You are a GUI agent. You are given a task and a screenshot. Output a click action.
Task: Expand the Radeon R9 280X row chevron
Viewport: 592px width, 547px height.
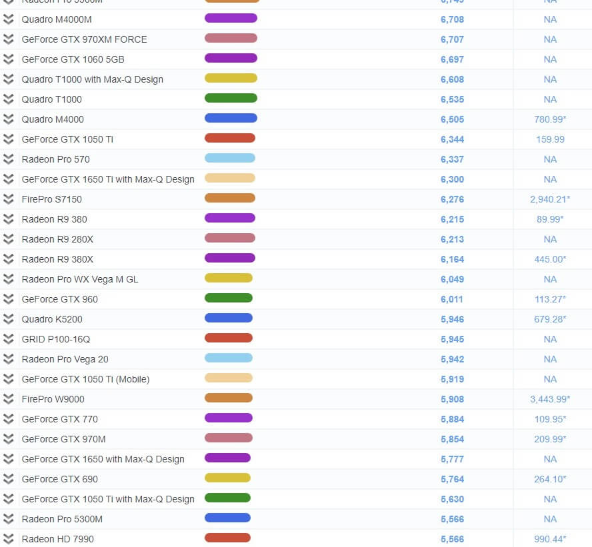pyautogui.click(x=8, y=239)
